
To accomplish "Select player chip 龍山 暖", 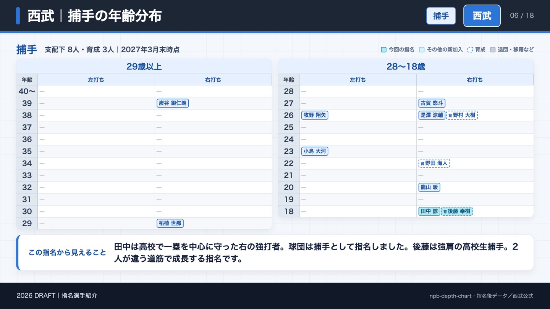I will (x=429, y=187).
